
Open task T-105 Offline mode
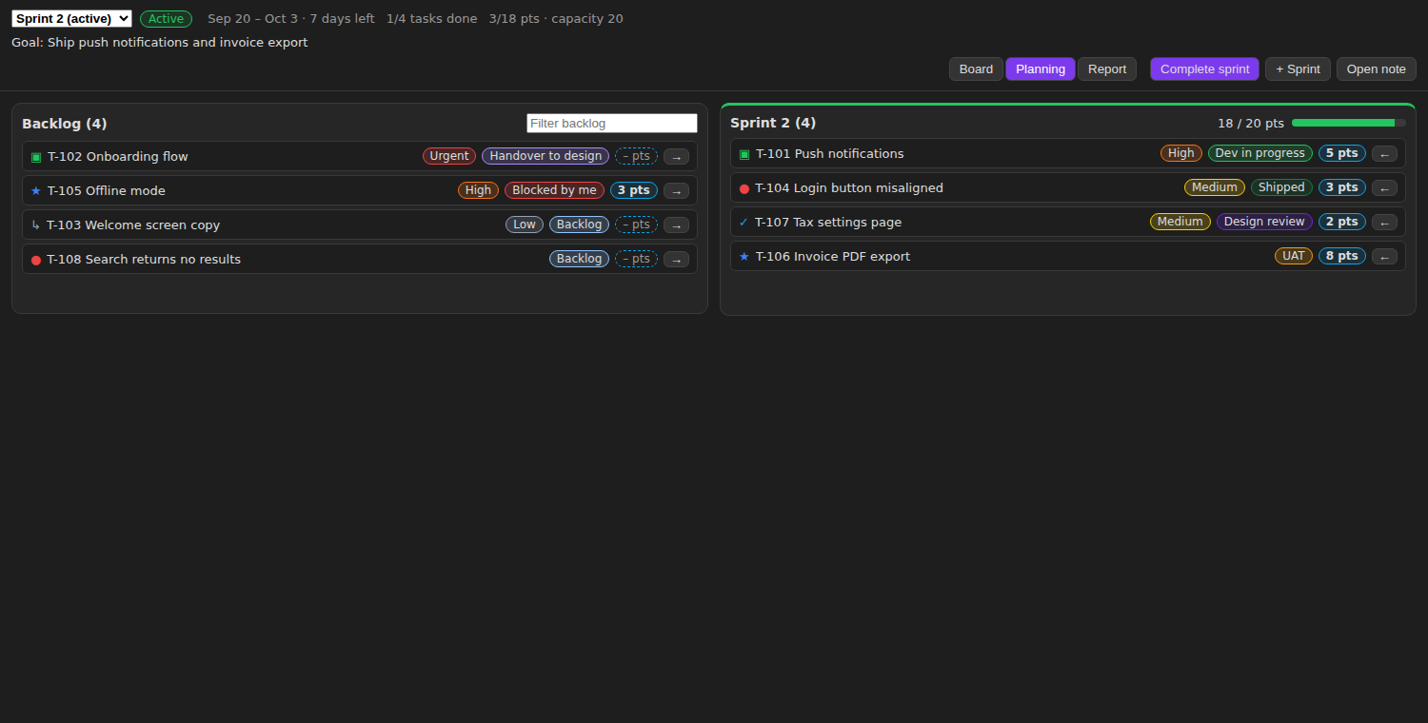pyautogui.click(x=359, y=190)
